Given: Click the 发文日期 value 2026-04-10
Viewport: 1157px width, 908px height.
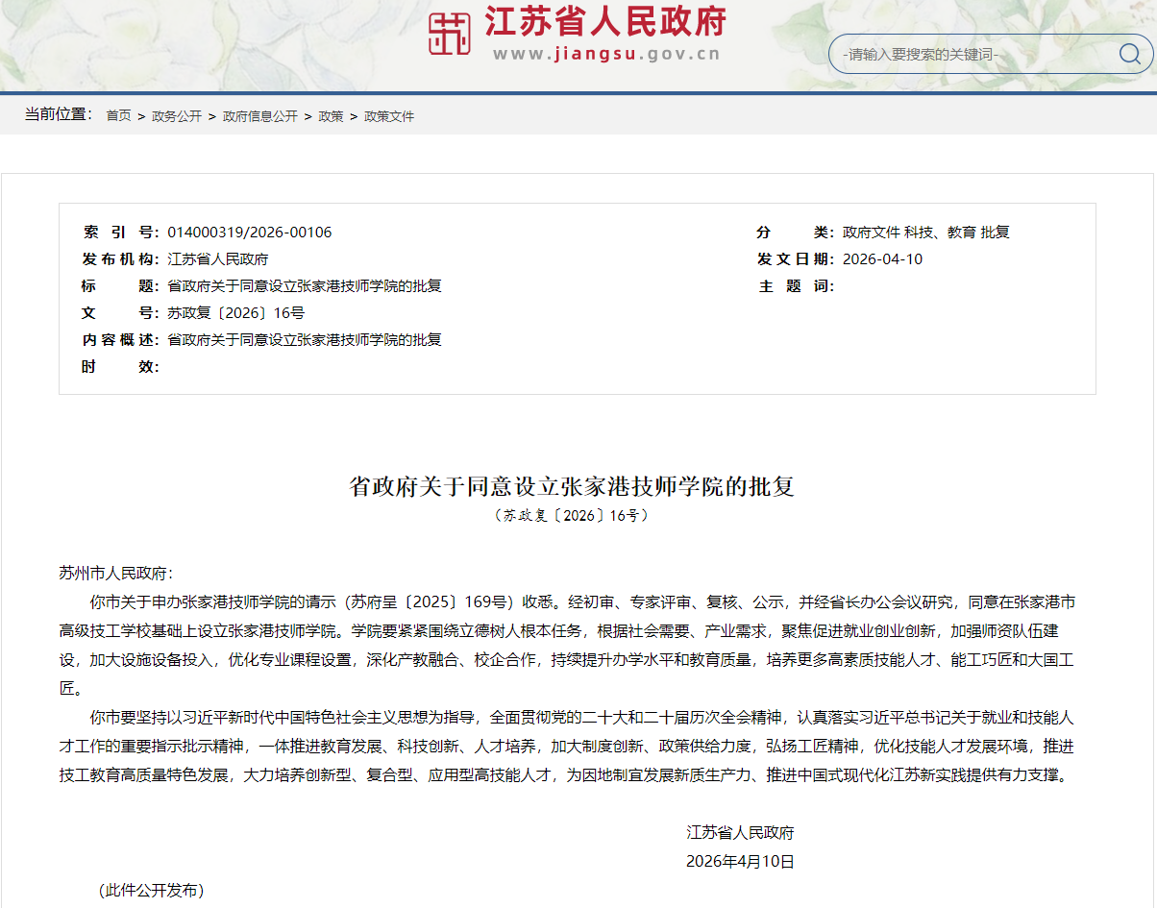Looking at the screenshot, I should 882,259.
